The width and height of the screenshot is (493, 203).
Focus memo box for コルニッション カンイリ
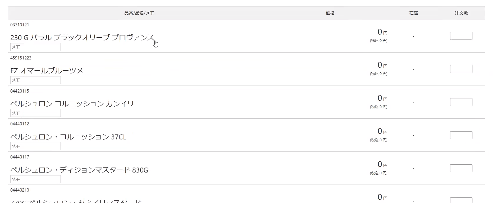36,113
